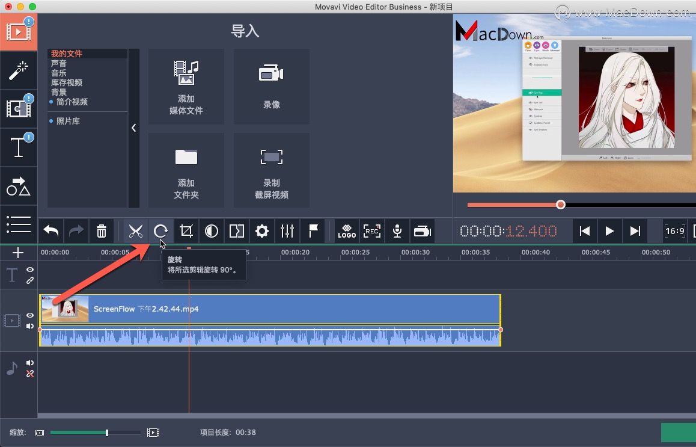Viewport: 696px width, 447px height.
Task: Play the preview video
Action: (610, 231)
